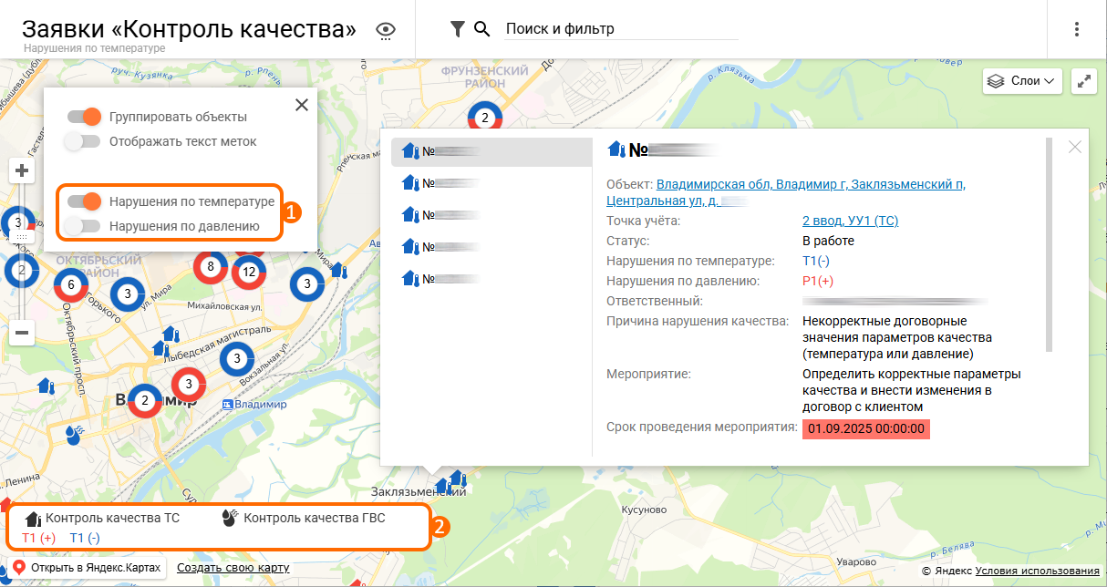
Task: Enable the 'Отображать текст меток' toggle
Action: tap(84, 141)
